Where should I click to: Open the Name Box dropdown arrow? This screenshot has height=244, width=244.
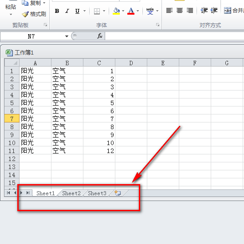click(67, 36)
